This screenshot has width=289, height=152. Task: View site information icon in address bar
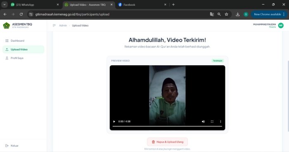click(x=31, y=14)
